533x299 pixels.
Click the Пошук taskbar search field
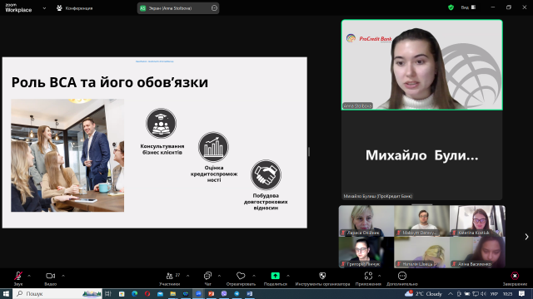[57, 293]
